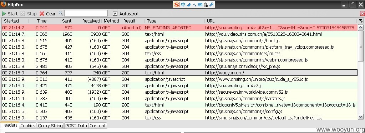This screenshot has height=133, width=365.
Task: Click the magnifier search icon
Action: point(61,13)
